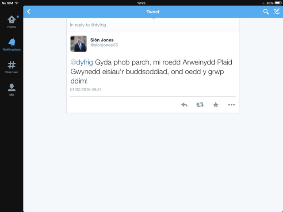The image size is (283, 212).
Task: Open the search magnifier icon
Action: point(266,12)
